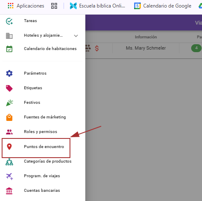Expand the Hoteles y alojamientos chevron
202x201 pixels.
click(x=76, y=36)
